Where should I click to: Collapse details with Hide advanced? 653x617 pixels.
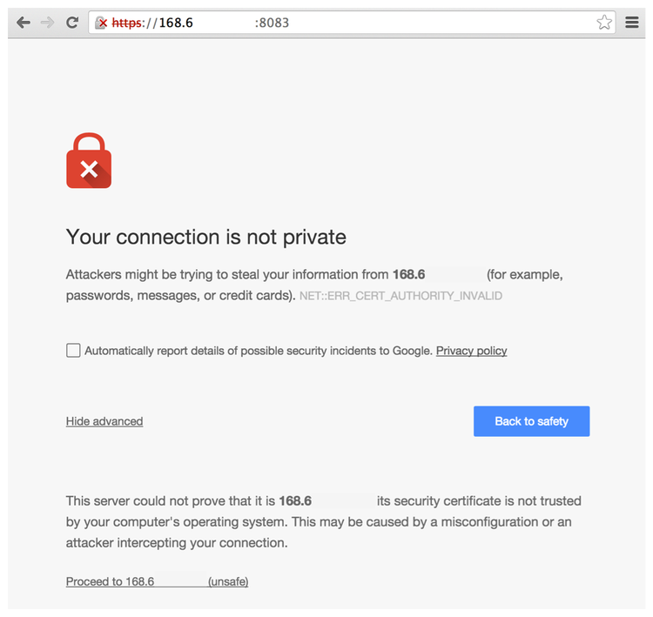click(104, 421)
